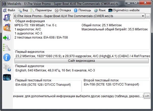153x111 pixels.
Task: Click the Digimetrics waveform sidebar icon
Action: (x=6, y=77)
